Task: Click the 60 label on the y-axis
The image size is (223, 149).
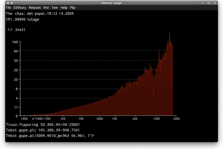Action: pos(16,51)
